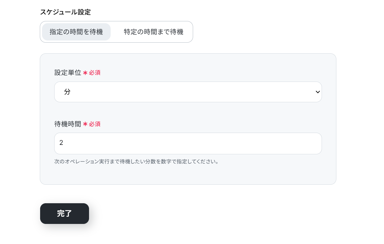The height and width of the screenshot is (244, 384).
Task: Click the 必須 marker next to 設定単位
Action: coord(95,73)
